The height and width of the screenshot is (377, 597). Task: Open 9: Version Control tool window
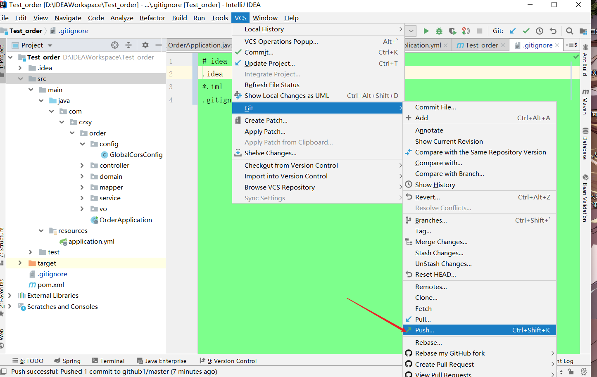point(228,360)
